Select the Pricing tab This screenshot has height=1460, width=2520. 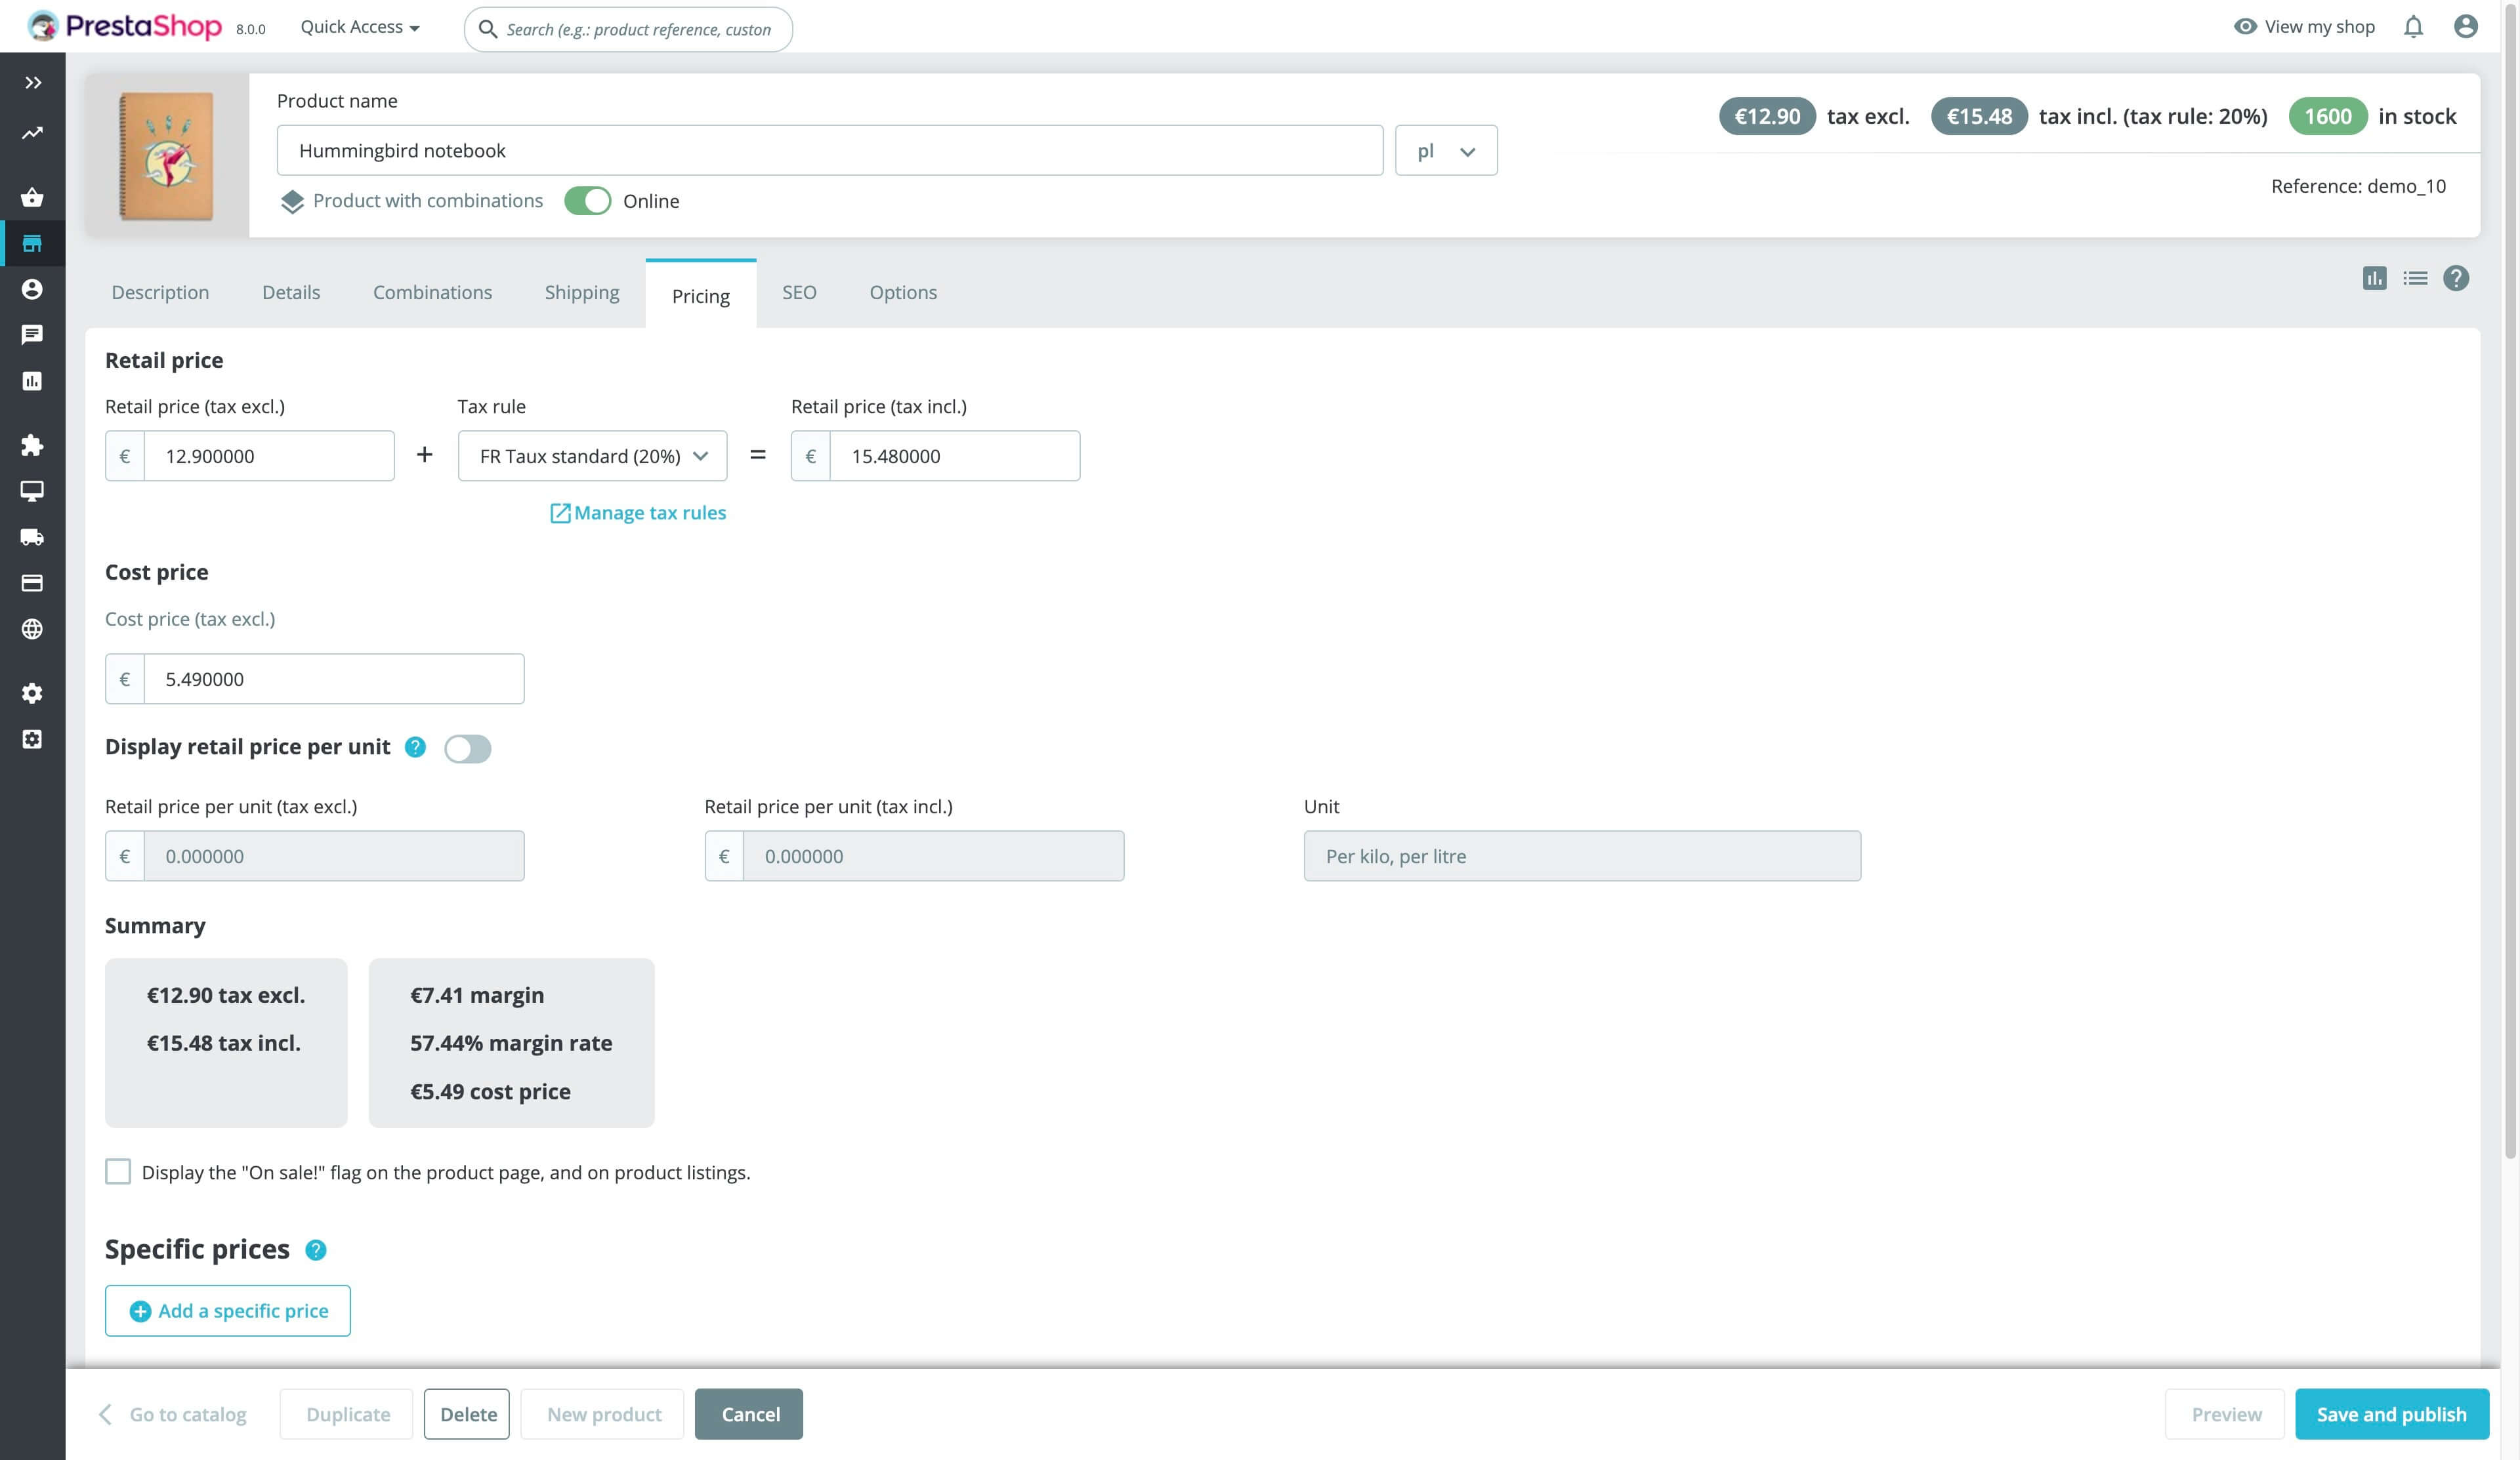point(701,294)
